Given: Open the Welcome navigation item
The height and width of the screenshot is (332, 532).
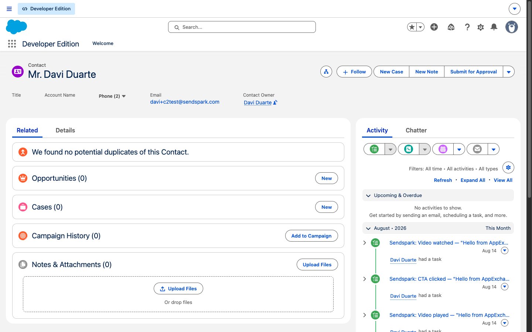Looking at the screenshot, I should coord(103,44).
